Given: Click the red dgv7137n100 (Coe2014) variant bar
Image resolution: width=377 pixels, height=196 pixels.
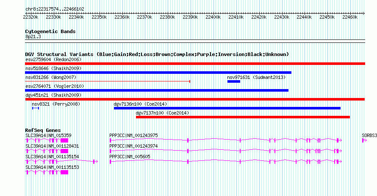Looking at the screenshot, I should point(243,117).
